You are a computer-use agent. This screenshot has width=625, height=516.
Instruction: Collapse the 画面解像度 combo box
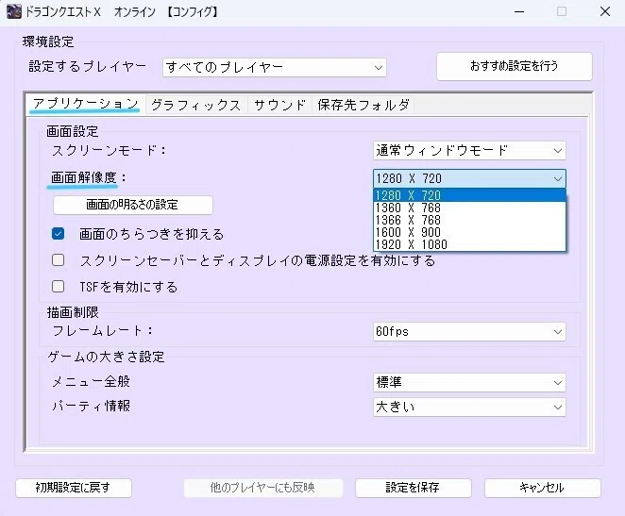coord(469,178)
